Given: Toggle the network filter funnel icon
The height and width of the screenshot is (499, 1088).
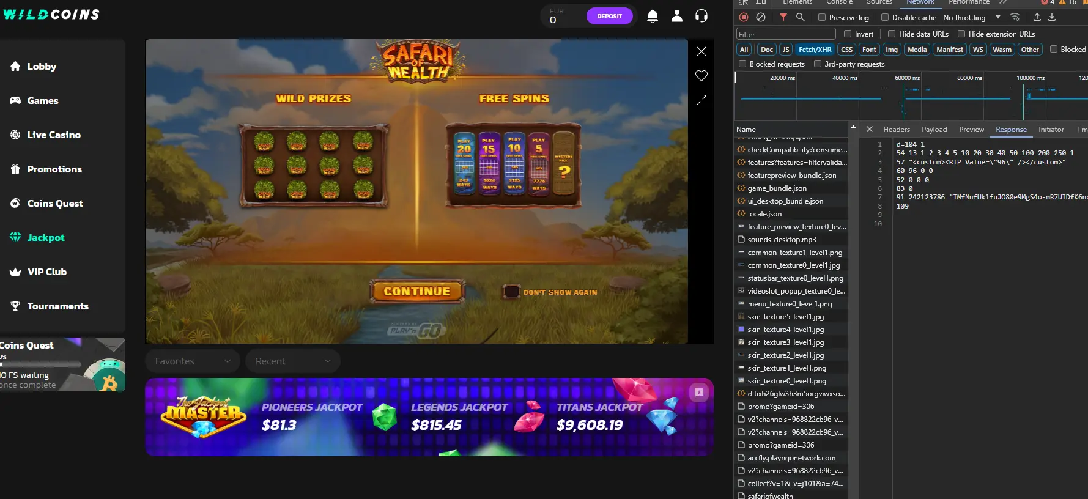Looking at the screenshot, I should 783,17.
